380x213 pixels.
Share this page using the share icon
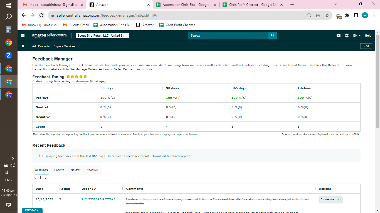click(318, 16)
